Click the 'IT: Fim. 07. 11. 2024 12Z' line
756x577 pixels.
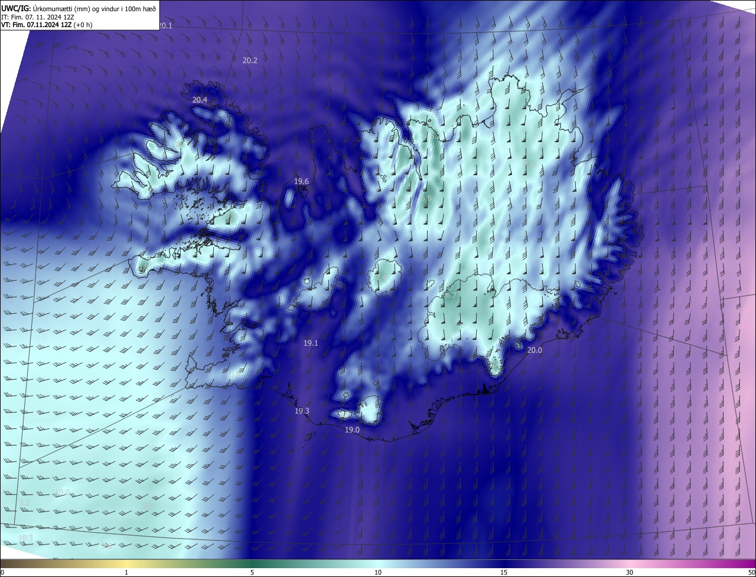[x=37, y=17]
